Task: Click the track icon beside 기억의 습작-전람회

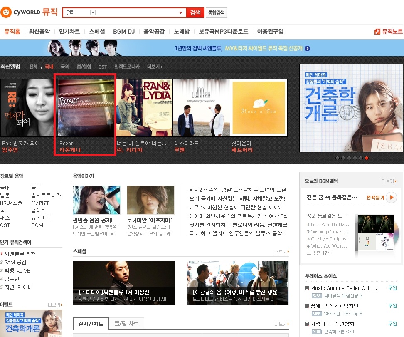Action: pos(307,324)
